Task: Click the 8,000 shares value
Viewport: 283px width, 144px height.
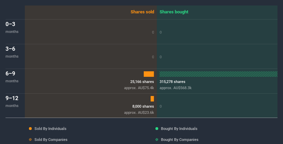Action: pyautogui.click(x=143, y=107)
